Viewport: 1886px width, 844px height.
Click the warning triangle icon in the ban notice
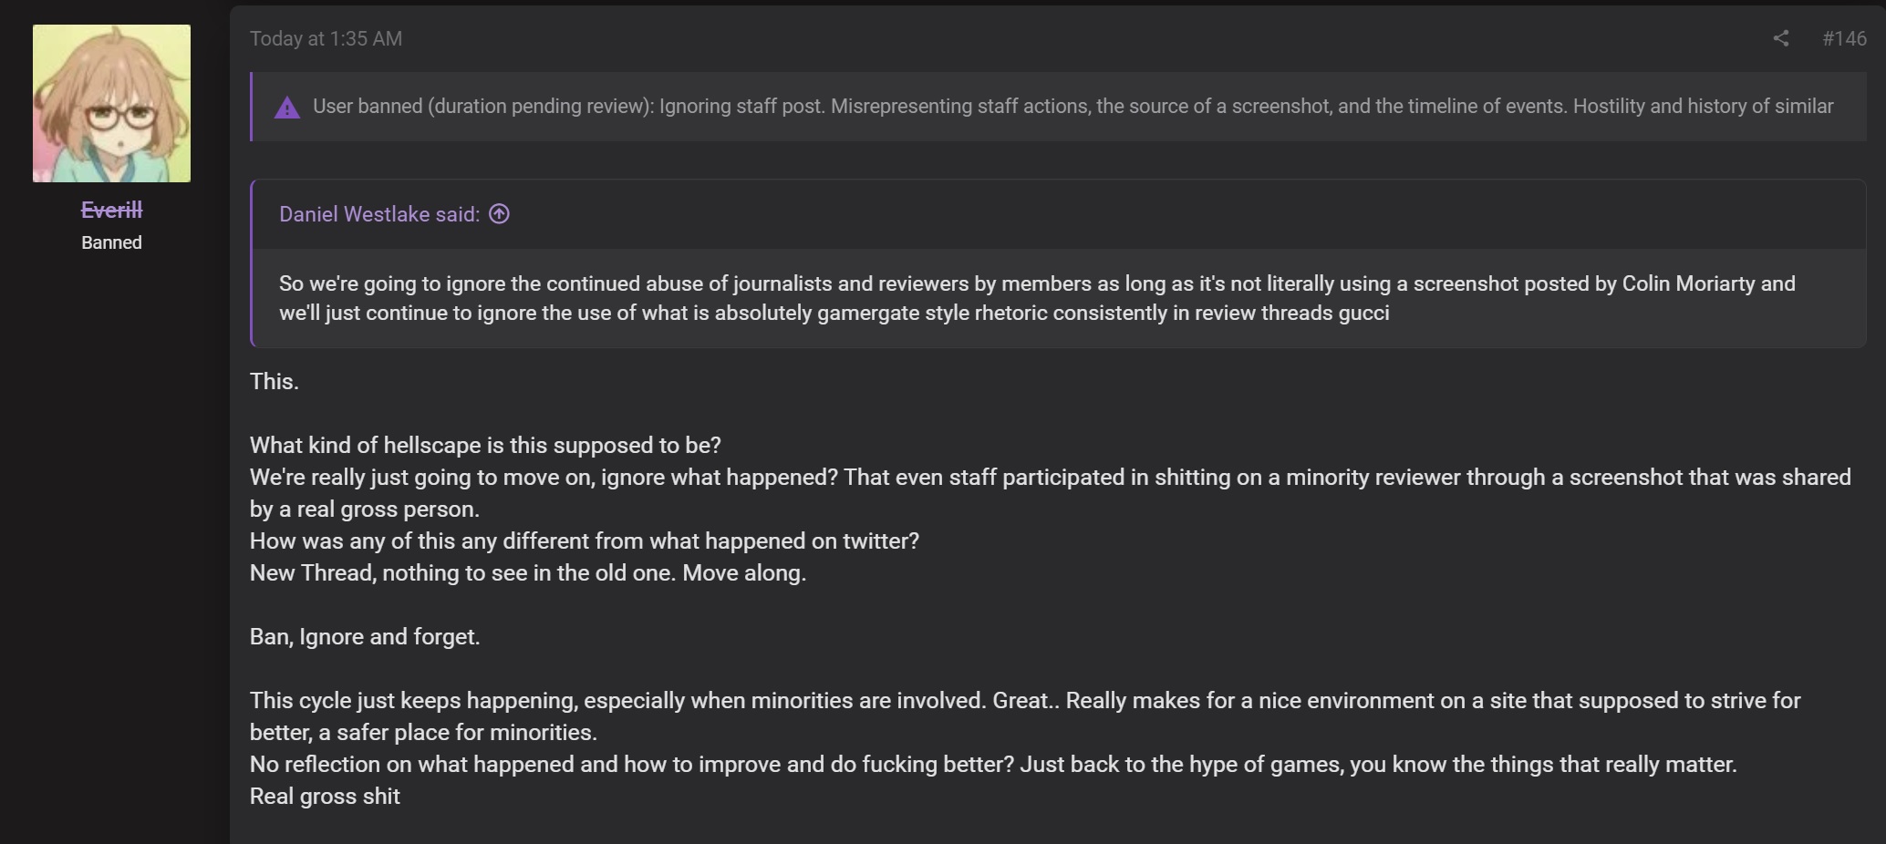[x=287, y=108]
